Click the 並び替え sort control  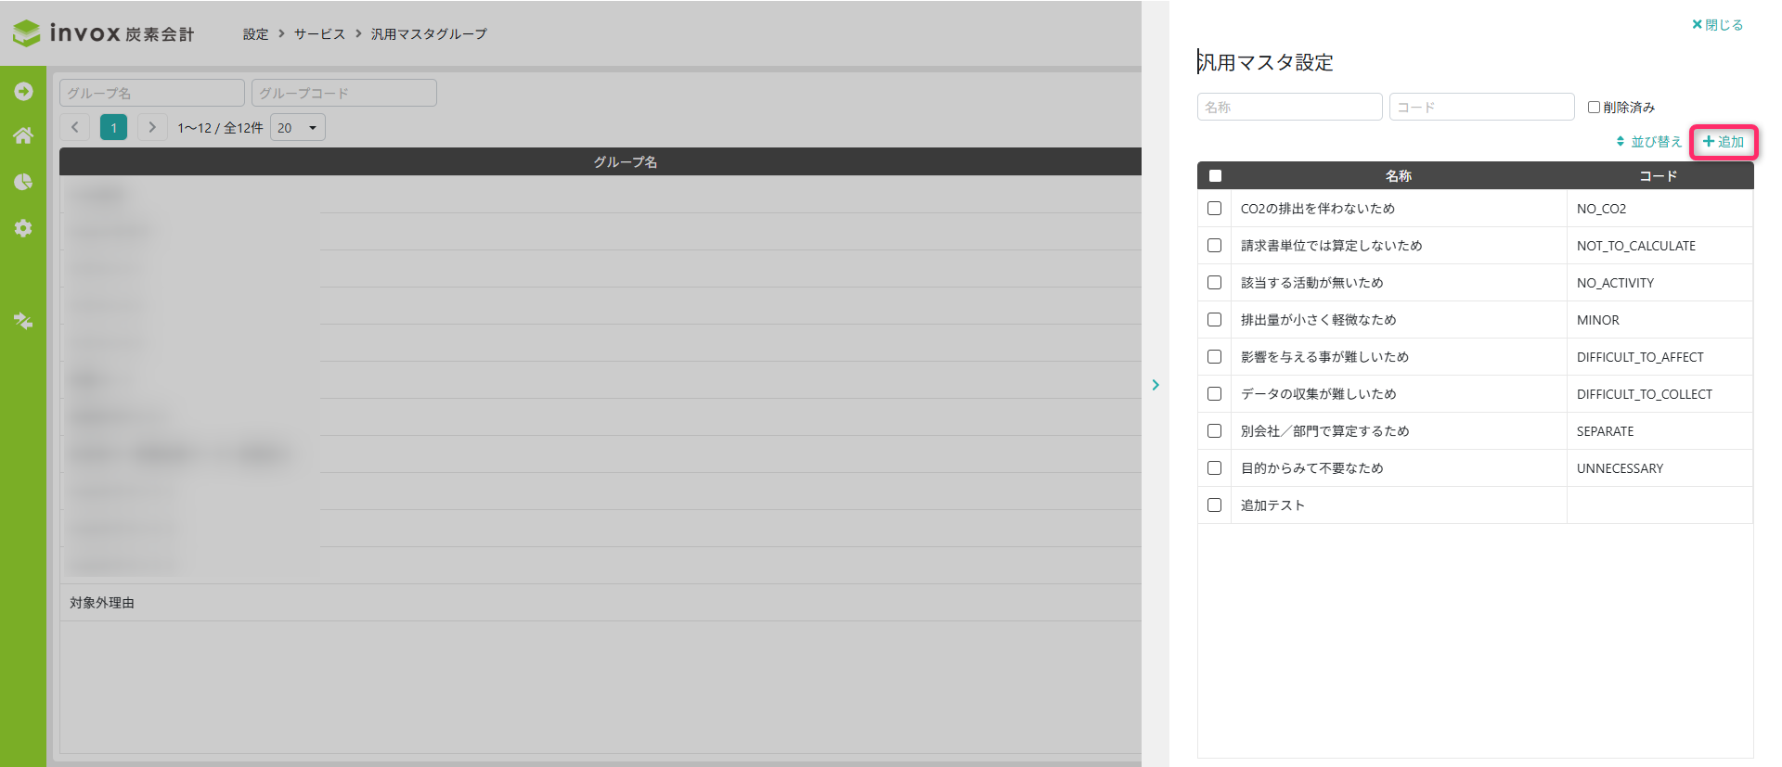[1649, 142]
